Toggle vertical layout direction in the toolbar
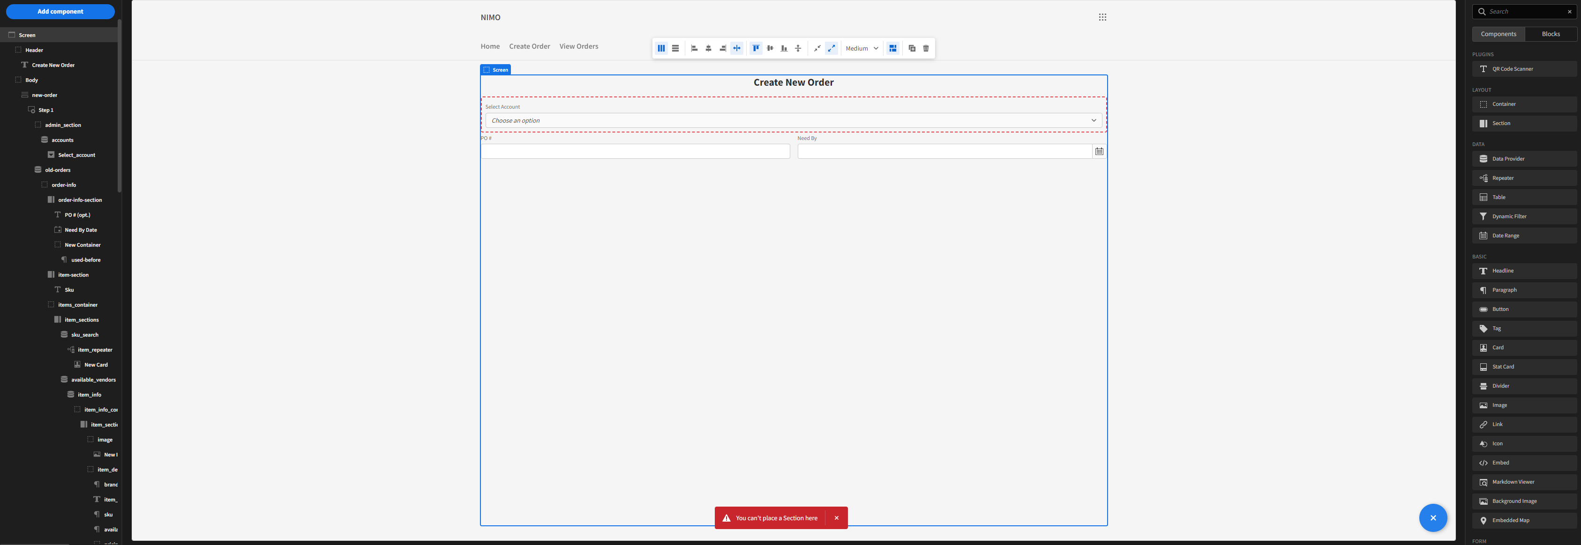This screenshot has height=545, width=1581. [x=675, y=48]
